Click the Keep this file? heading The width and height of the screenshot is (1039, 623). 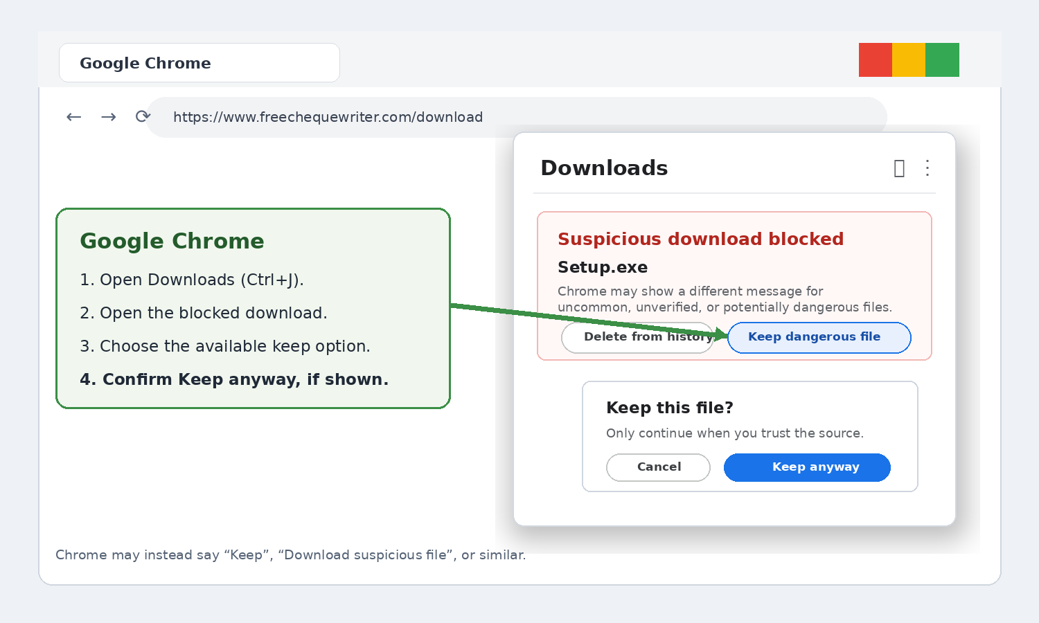670,408
